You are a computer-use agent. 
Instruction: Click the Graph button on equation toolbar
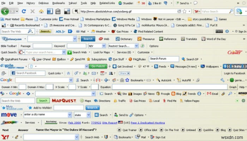point(233,87)
